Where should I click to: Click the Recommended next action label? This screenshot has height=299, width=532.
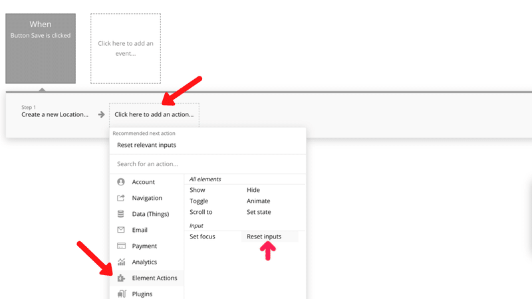(x=144, y=134)
